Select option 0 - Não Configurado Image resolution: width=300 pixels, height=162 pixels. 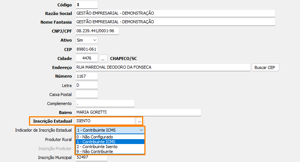tap(110, 137)
